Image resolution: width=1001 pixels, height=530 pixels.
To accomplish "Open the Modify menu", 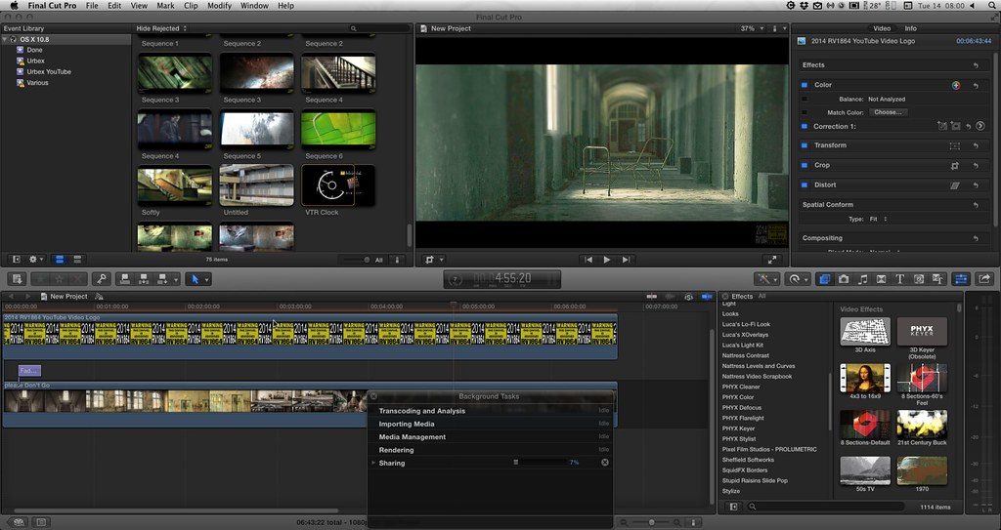I will (x=220, y=6).
